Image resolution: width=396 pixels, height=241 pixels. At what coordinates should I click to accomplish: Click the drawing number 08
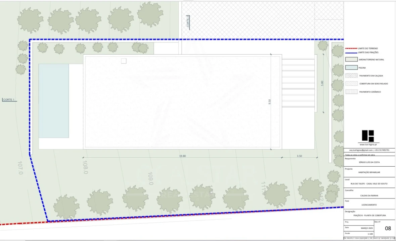[388, 228]
